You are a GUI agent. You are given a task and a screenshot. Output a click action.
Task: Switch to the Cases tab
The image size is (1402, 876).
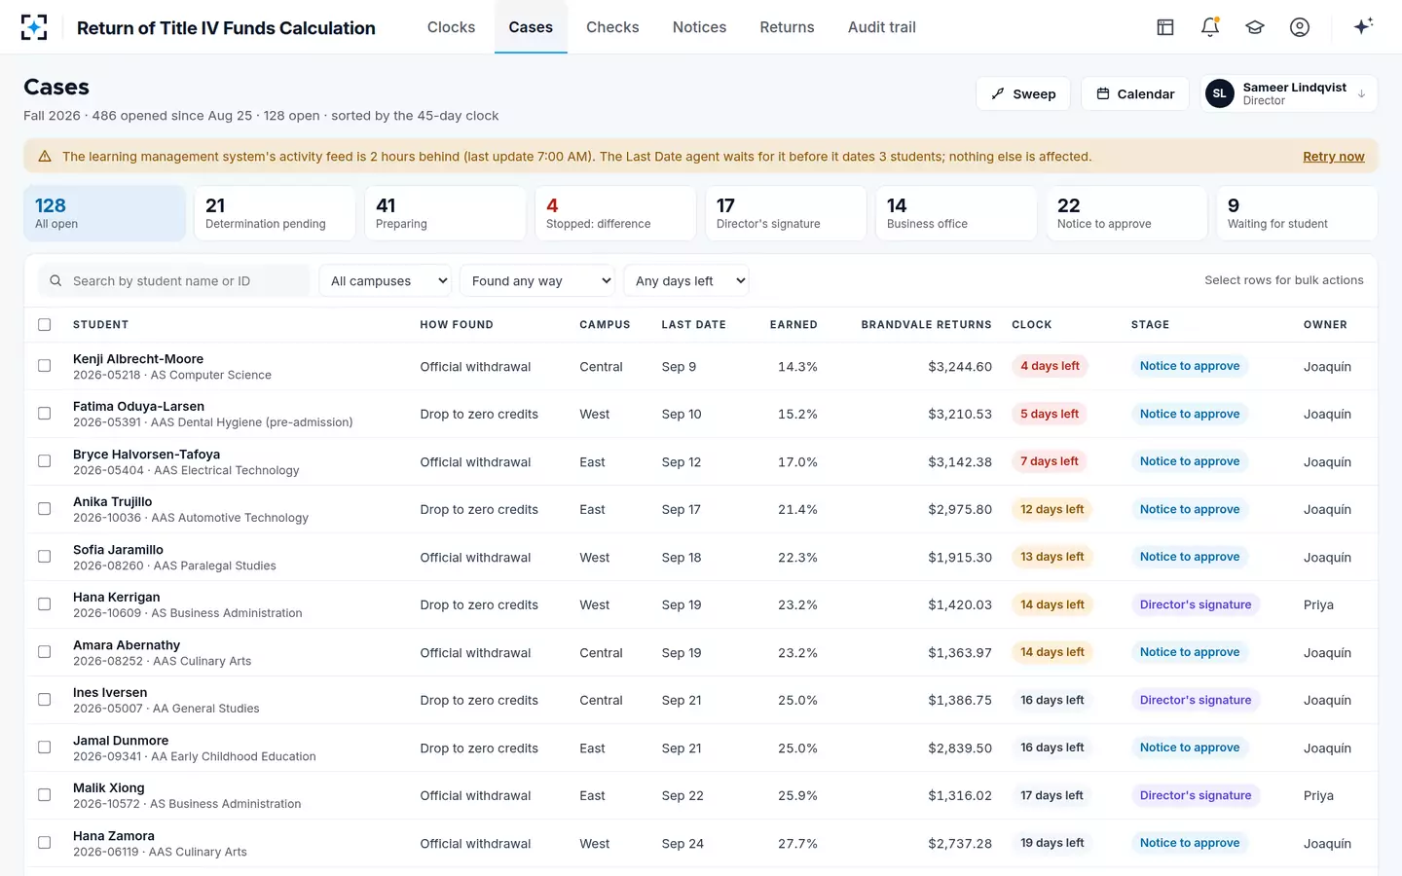coord(531,27)
